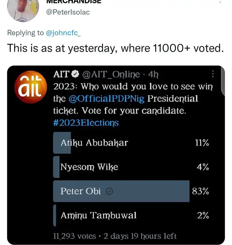Open the @AIT_Online handle
This screenshot has height=245, width=232.
111,75
